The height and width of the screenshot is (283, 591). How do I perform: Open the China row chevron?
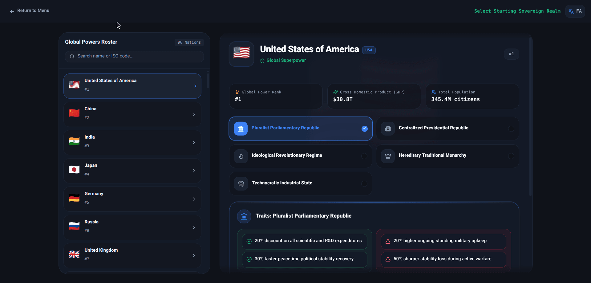point(194,114)
